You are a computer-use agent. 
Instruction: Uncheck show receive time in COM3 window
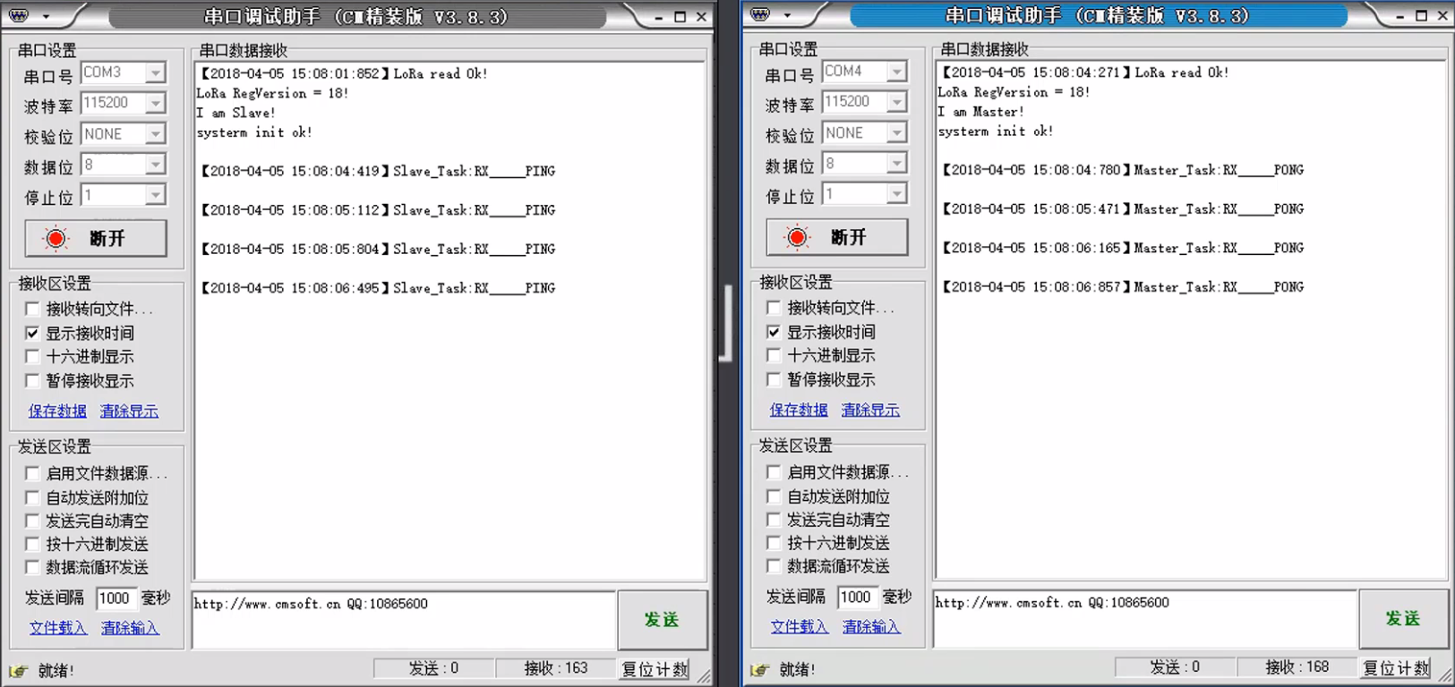[33, 333]
